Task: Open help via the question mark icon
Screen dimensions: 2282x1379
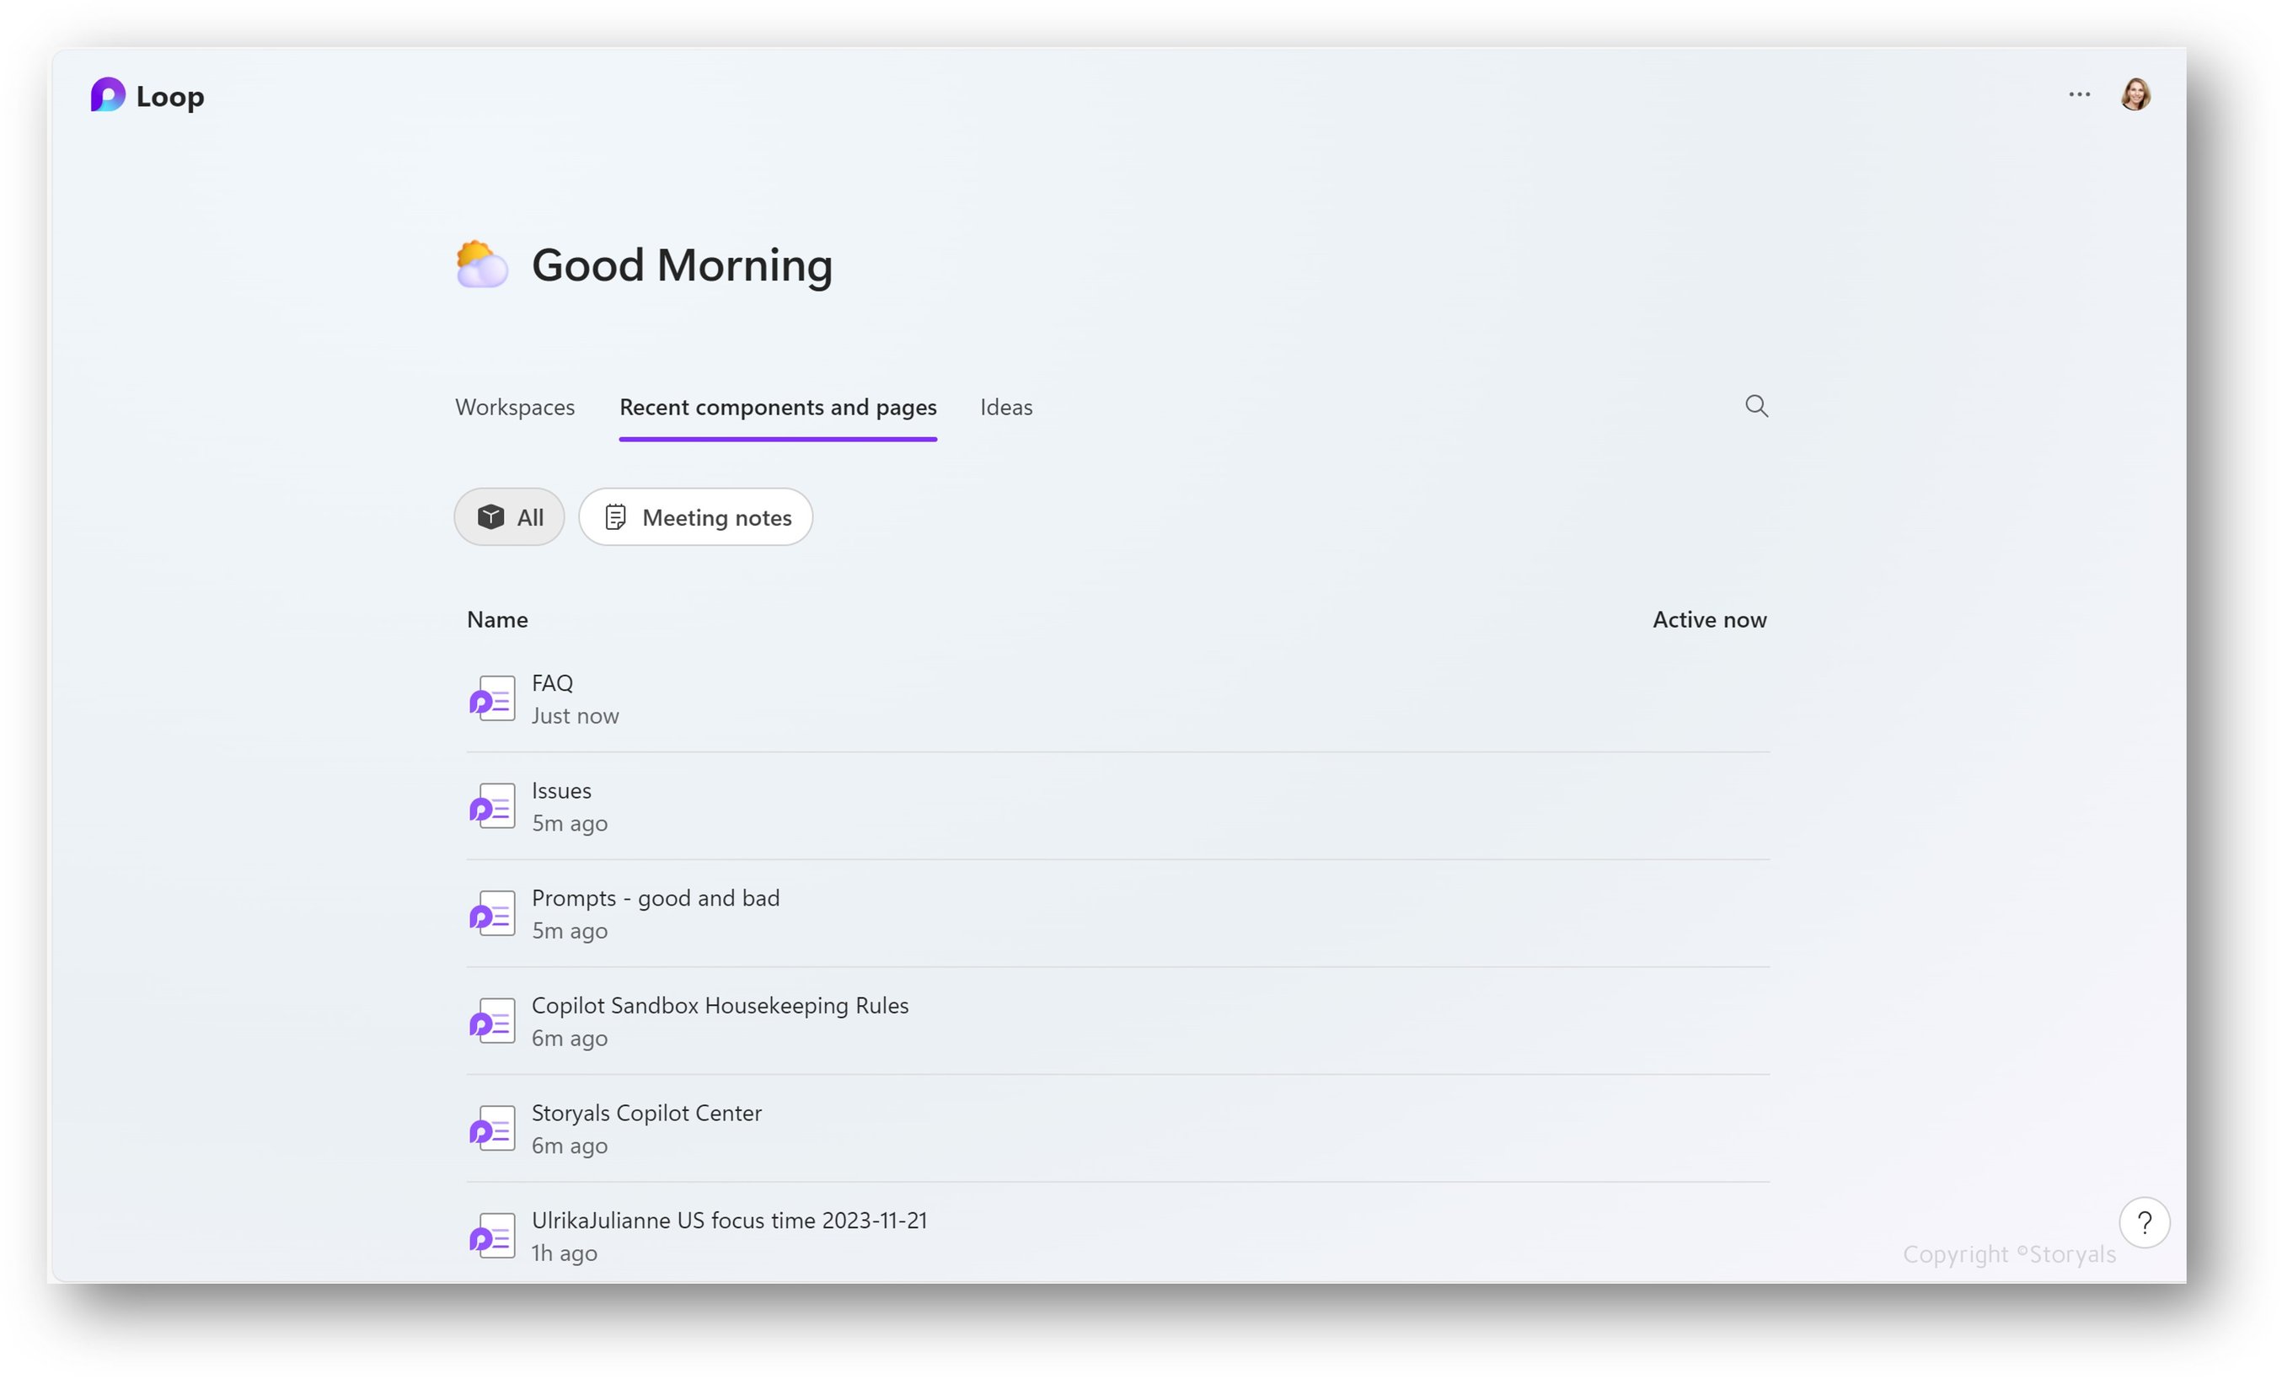Action: 2145,1222
